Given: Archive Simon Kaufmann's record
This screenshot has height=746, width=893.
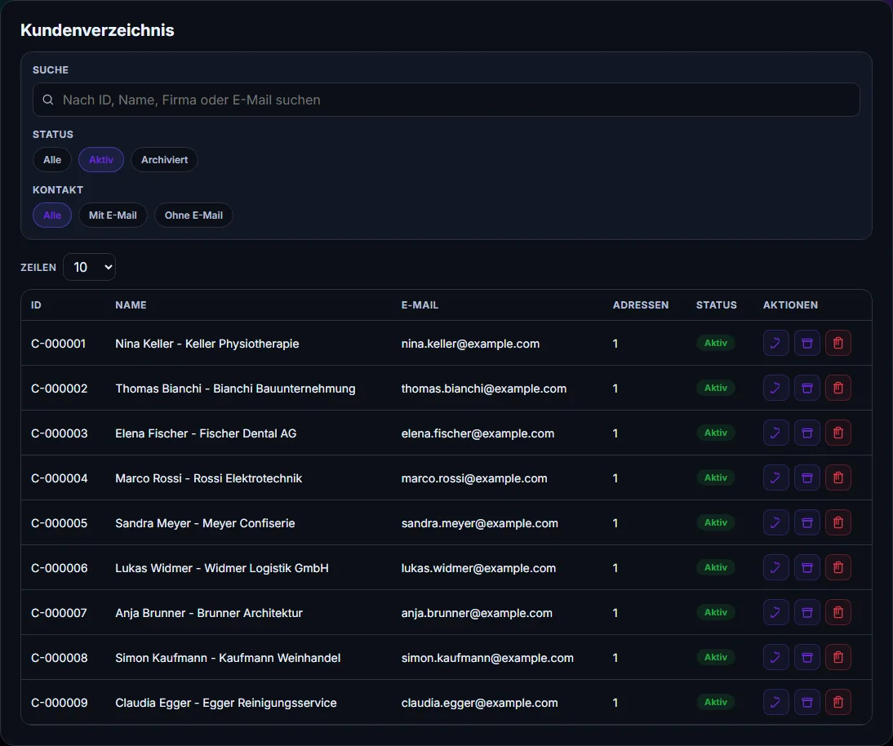Looking at the screenshot, I should point(807,658).
